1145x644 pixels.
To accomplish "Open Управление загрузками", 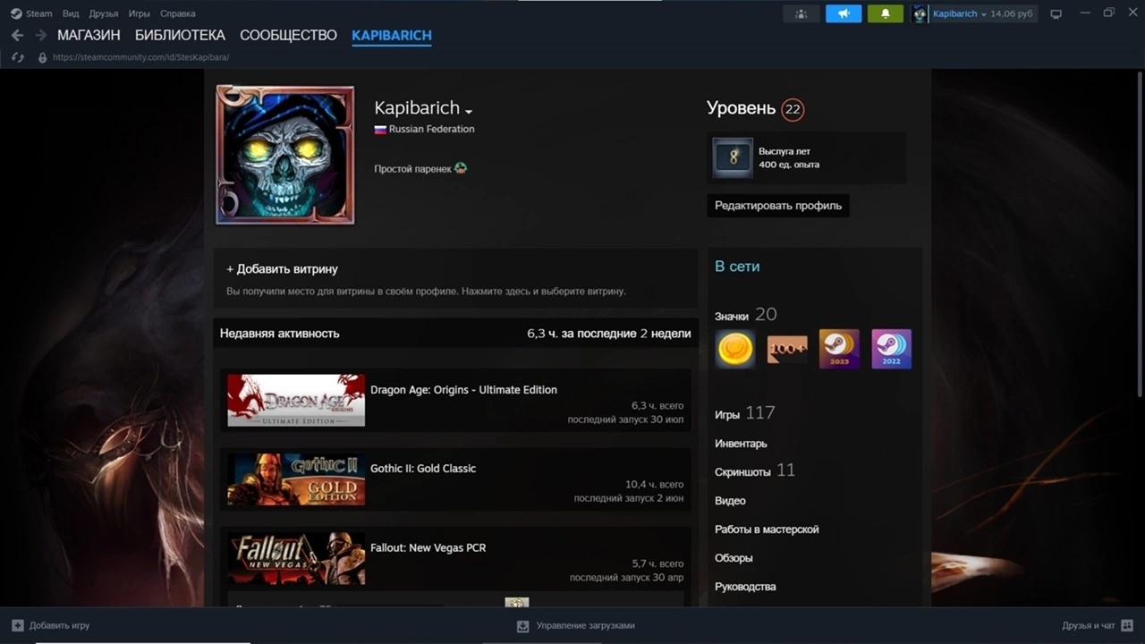I will tap(586, 626).
